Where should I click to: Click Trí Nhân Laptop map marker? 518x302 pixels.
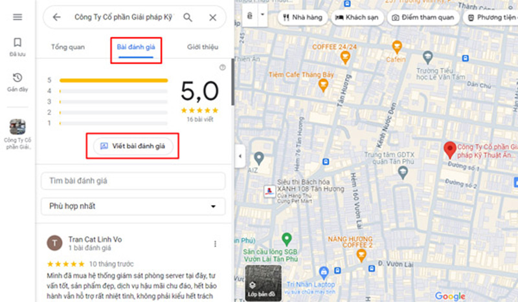(323, 273)
